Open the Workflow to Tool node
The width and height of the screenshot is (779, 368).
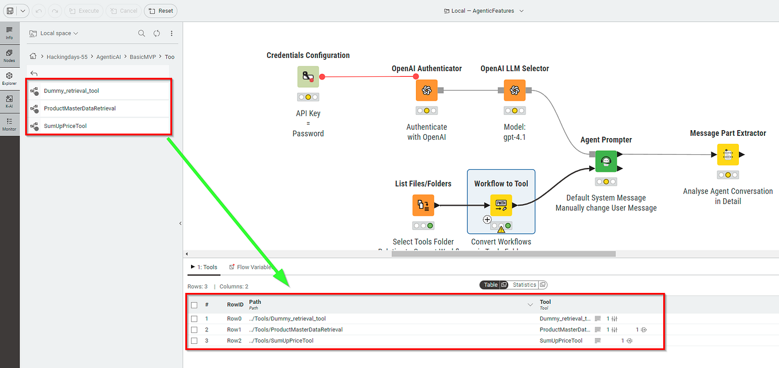pyautogui.click(x=500, y=205)
